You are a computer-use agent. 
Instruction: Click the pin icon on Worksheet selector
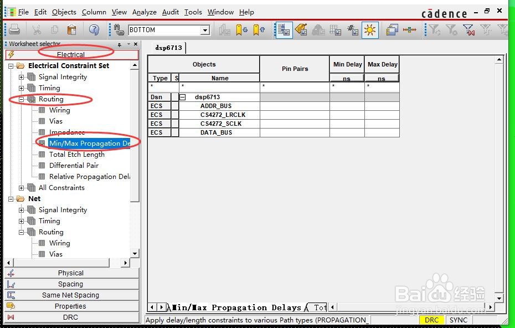(120, 44)
